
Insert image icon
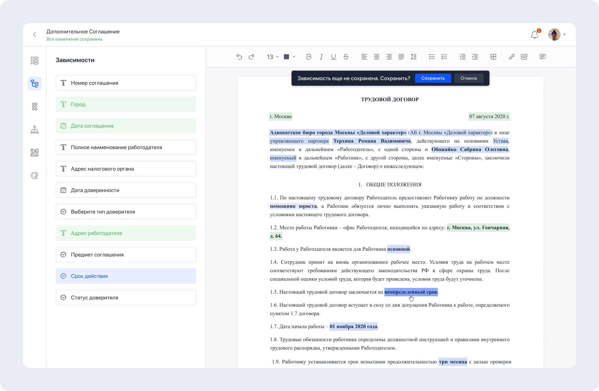524,57
